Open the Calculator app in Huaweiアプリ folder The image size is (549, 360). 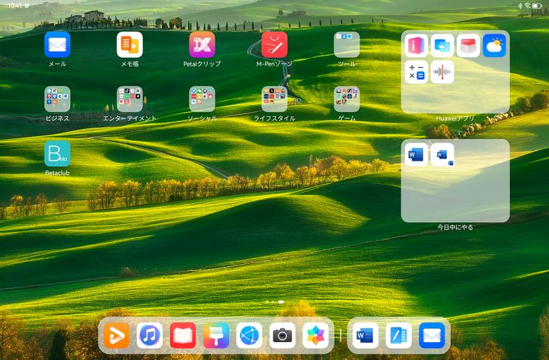click(417, 72)
